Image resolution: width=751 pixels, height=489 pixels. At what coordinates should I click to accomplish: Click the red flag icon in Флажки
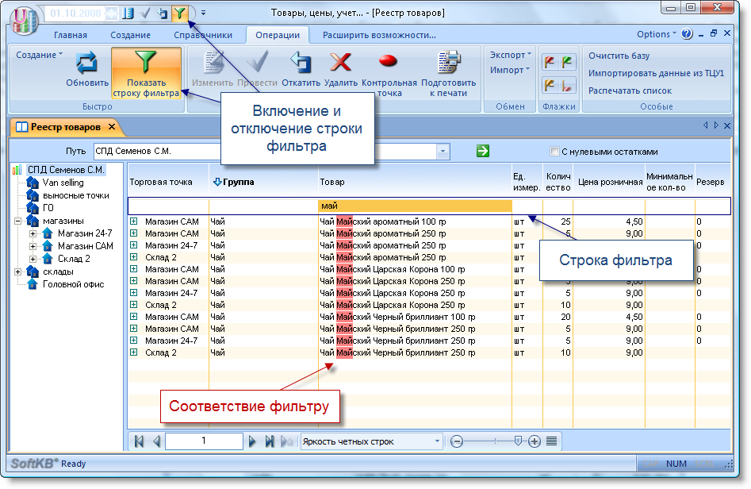click(550, 62)
